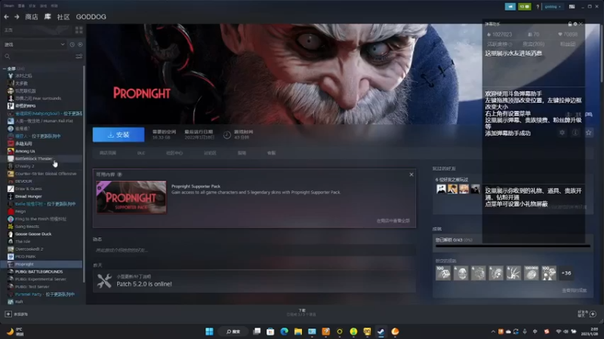Open Propnight Supporter Pack thumbnail
This screenshot has height=339, width=604.
click(131, 197)
